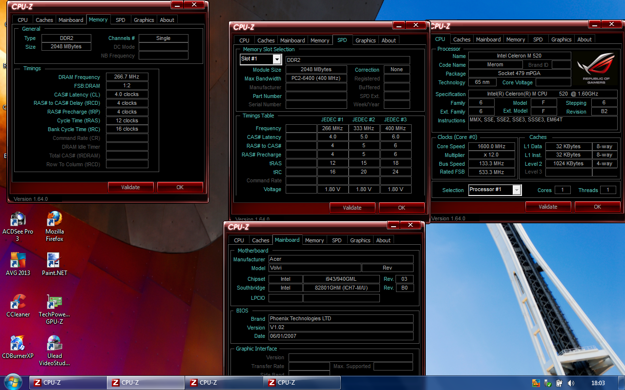This screenshot has width=625, height=390.
Task: Click Validate in the CPU window
Action: [x=548, y=207]
